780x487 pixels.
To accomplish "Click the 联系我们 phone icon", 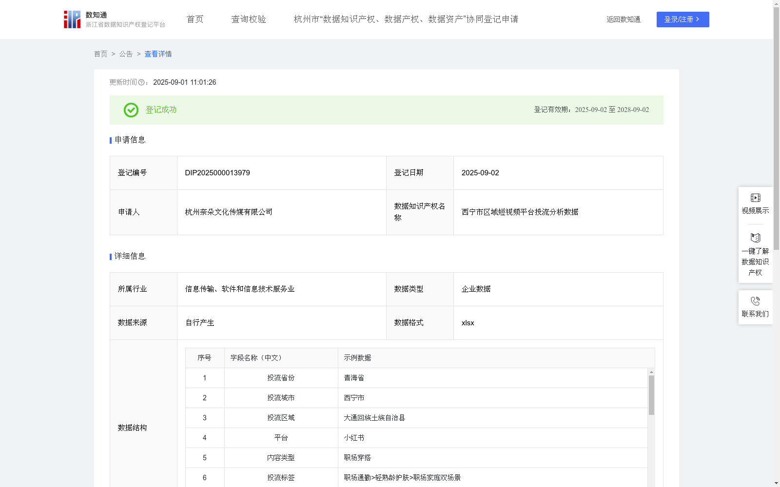I will 756,301.
